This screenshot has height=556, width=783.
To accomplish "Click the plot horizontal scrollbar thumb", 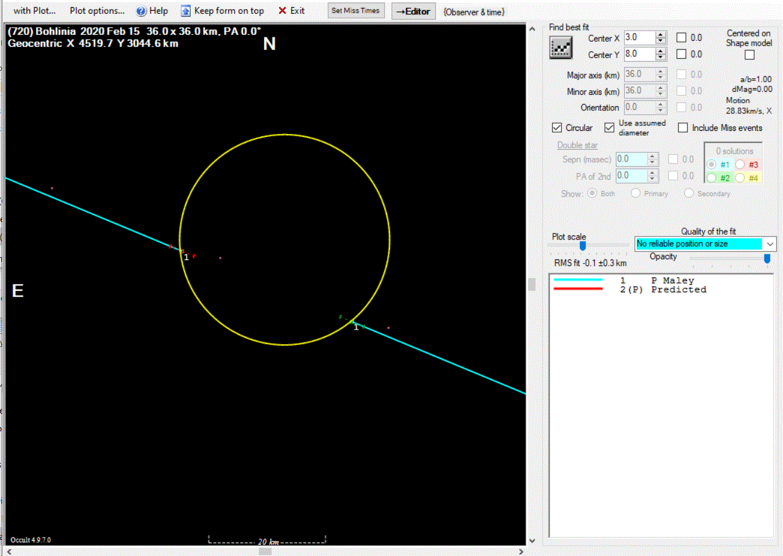I will pyautogui.click(x=265, y=551).
